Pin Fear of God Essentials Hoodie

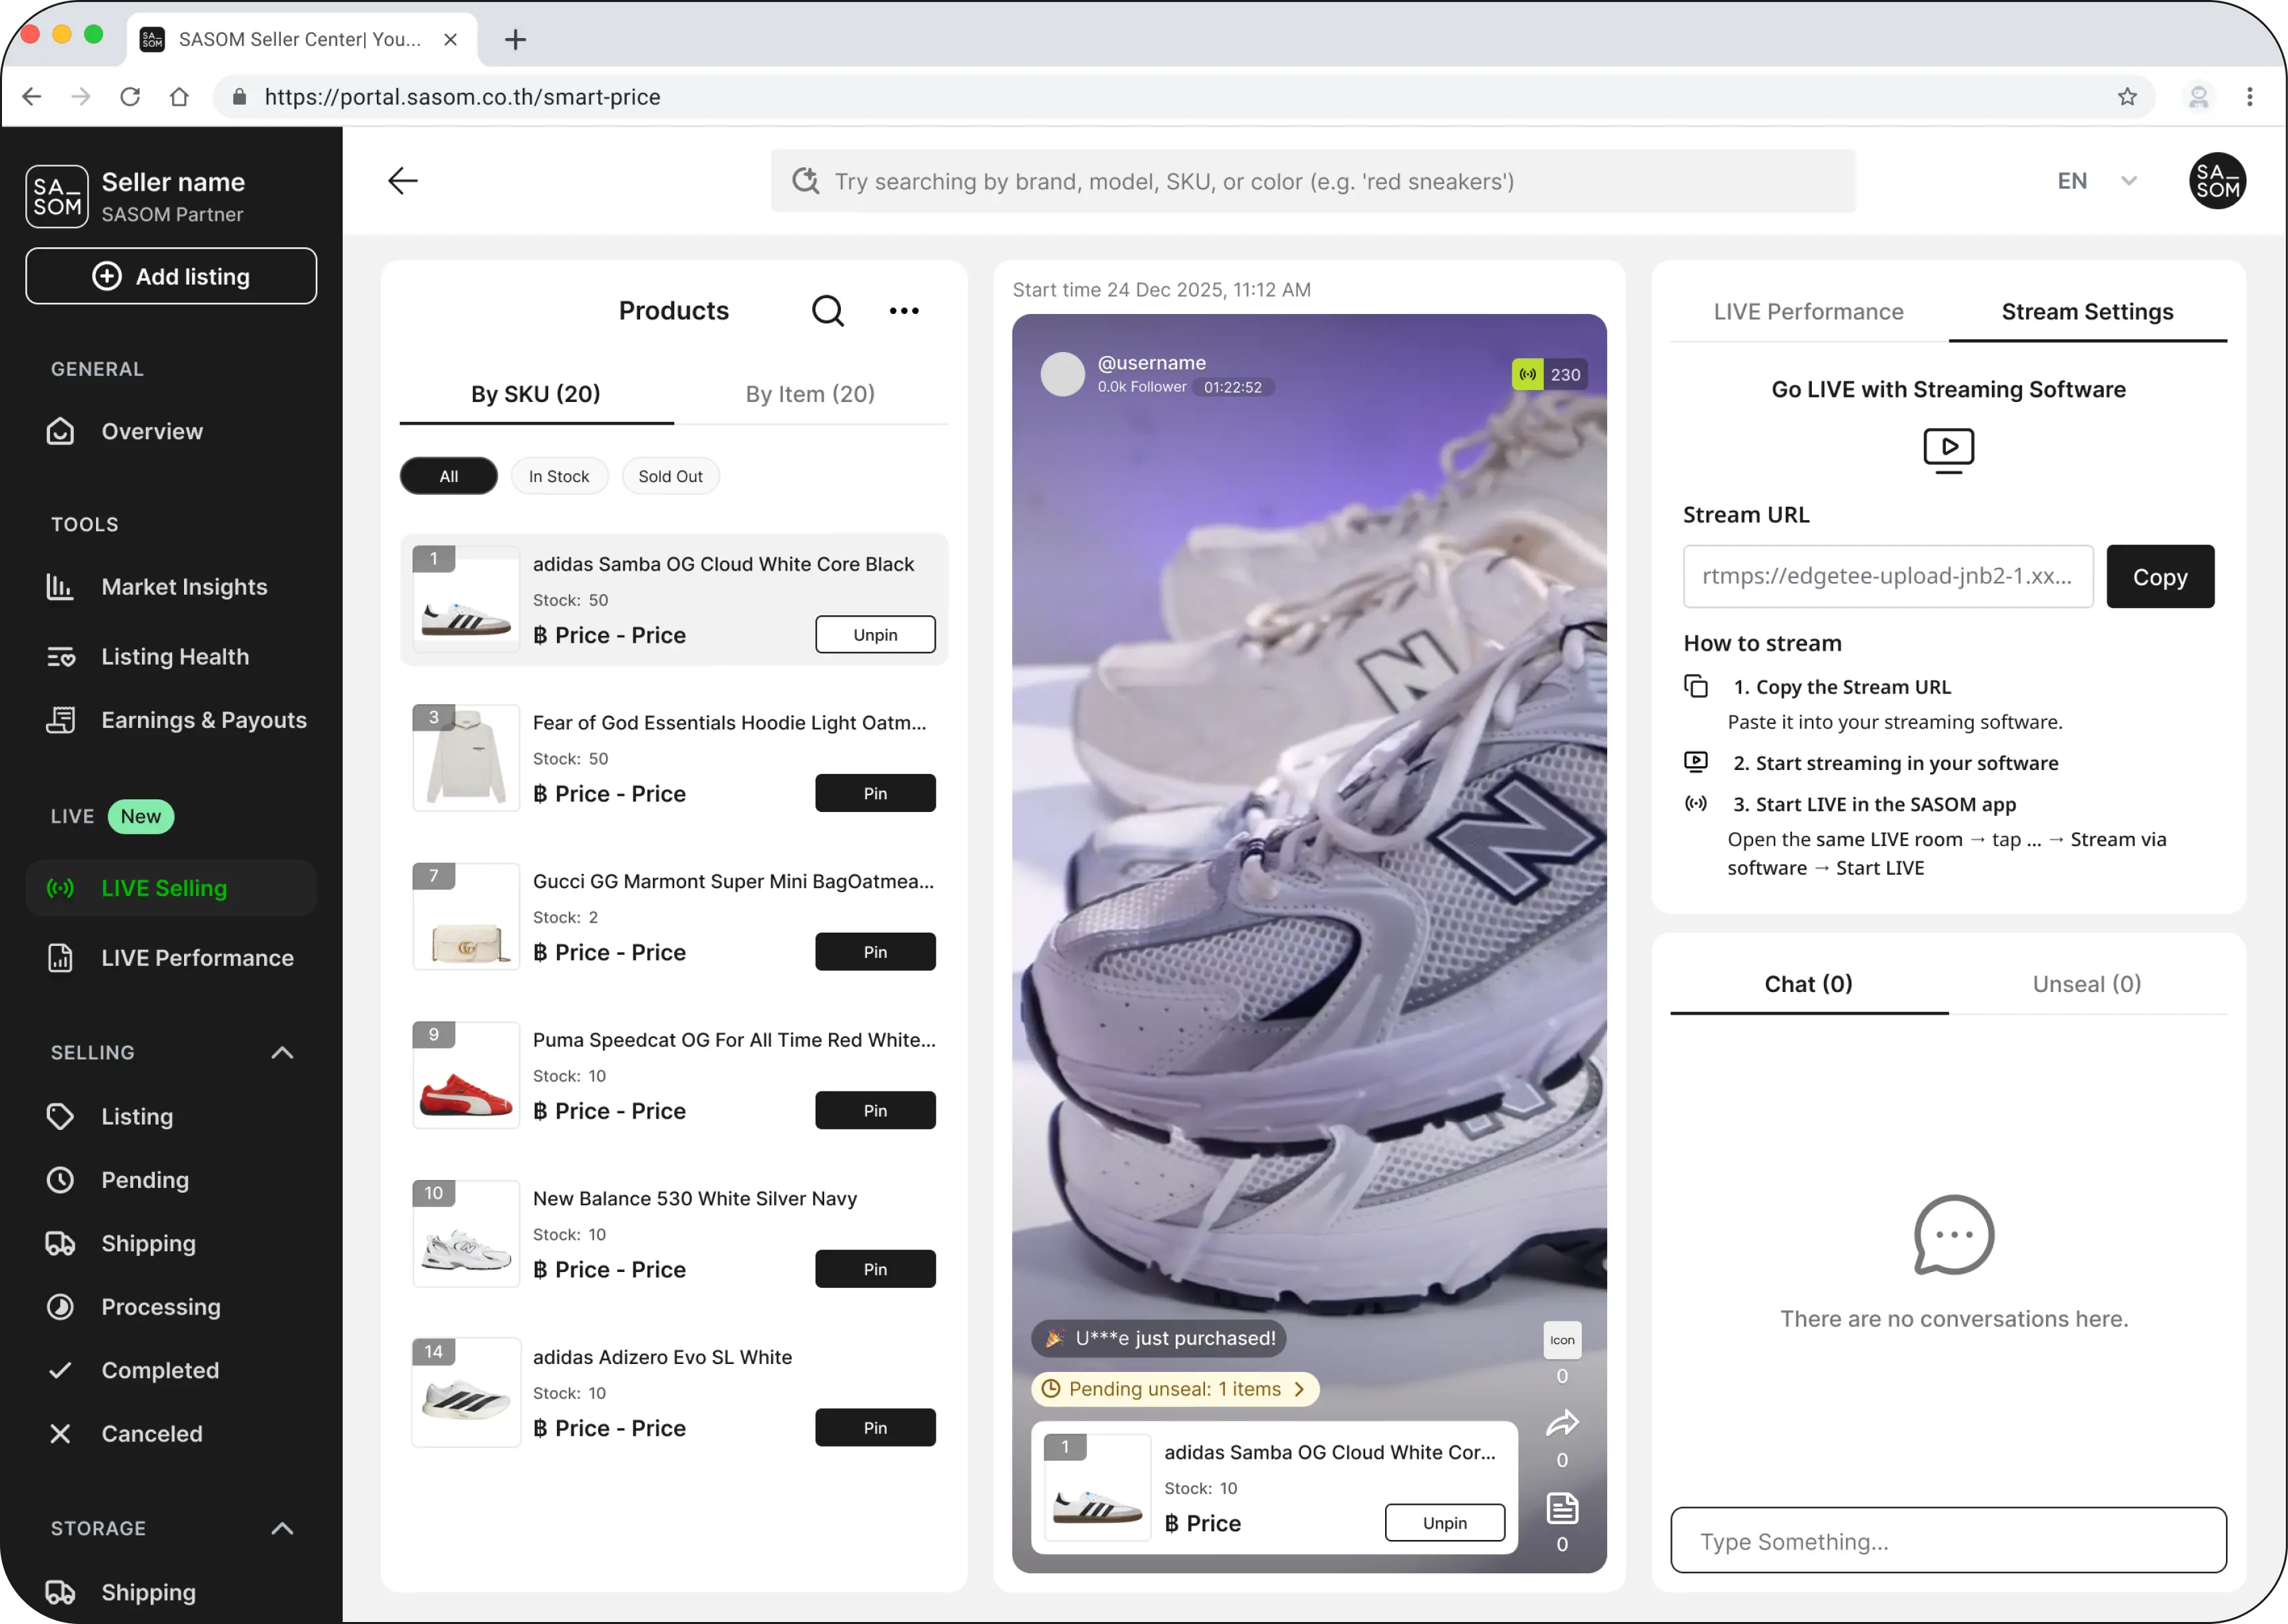click(875, 793)
